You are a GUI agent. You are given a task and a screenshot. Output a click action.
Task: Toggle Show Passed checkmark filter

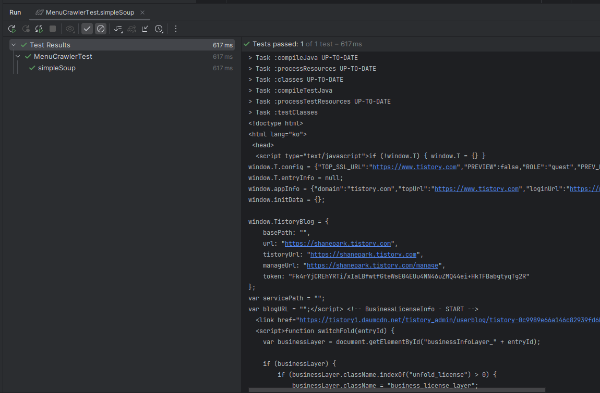point(87,29)
